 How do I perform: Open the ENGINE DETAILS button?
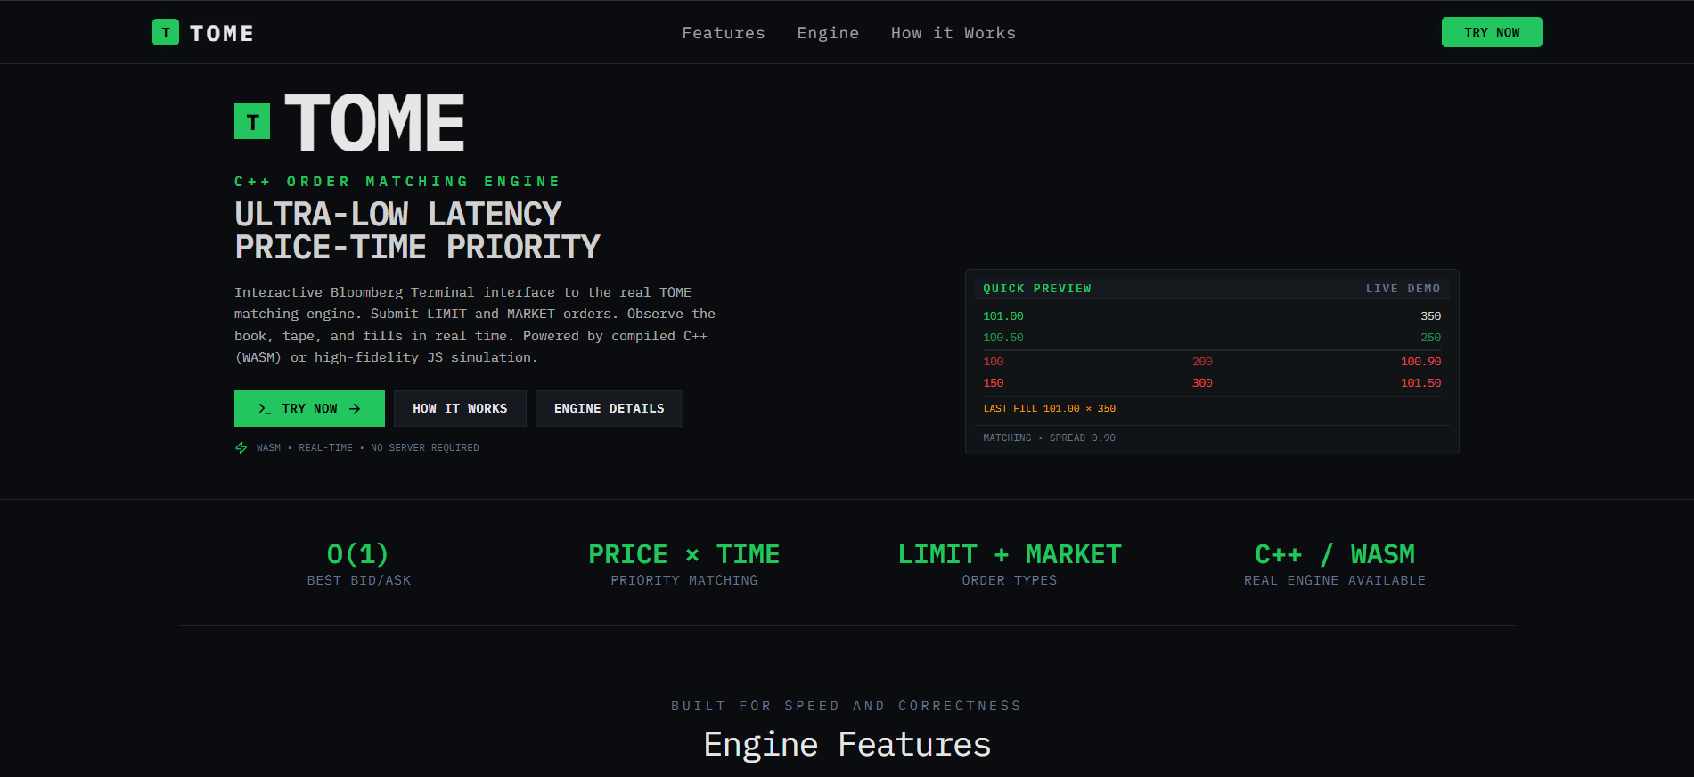pos(610,408)
